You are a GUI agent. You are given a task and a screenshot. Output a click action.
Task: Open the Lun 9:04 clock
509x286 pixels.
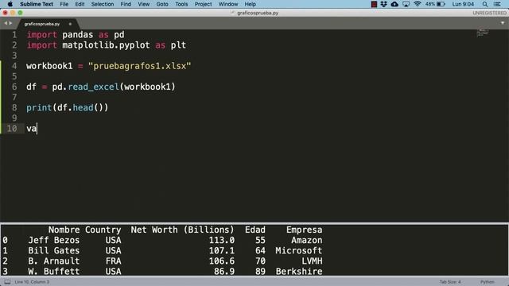463,4
